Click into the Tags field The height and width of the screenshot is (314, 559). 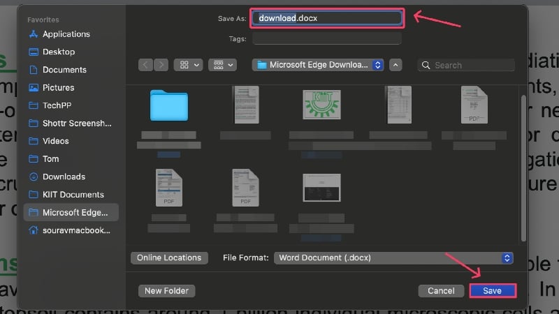tap(327, 38)
